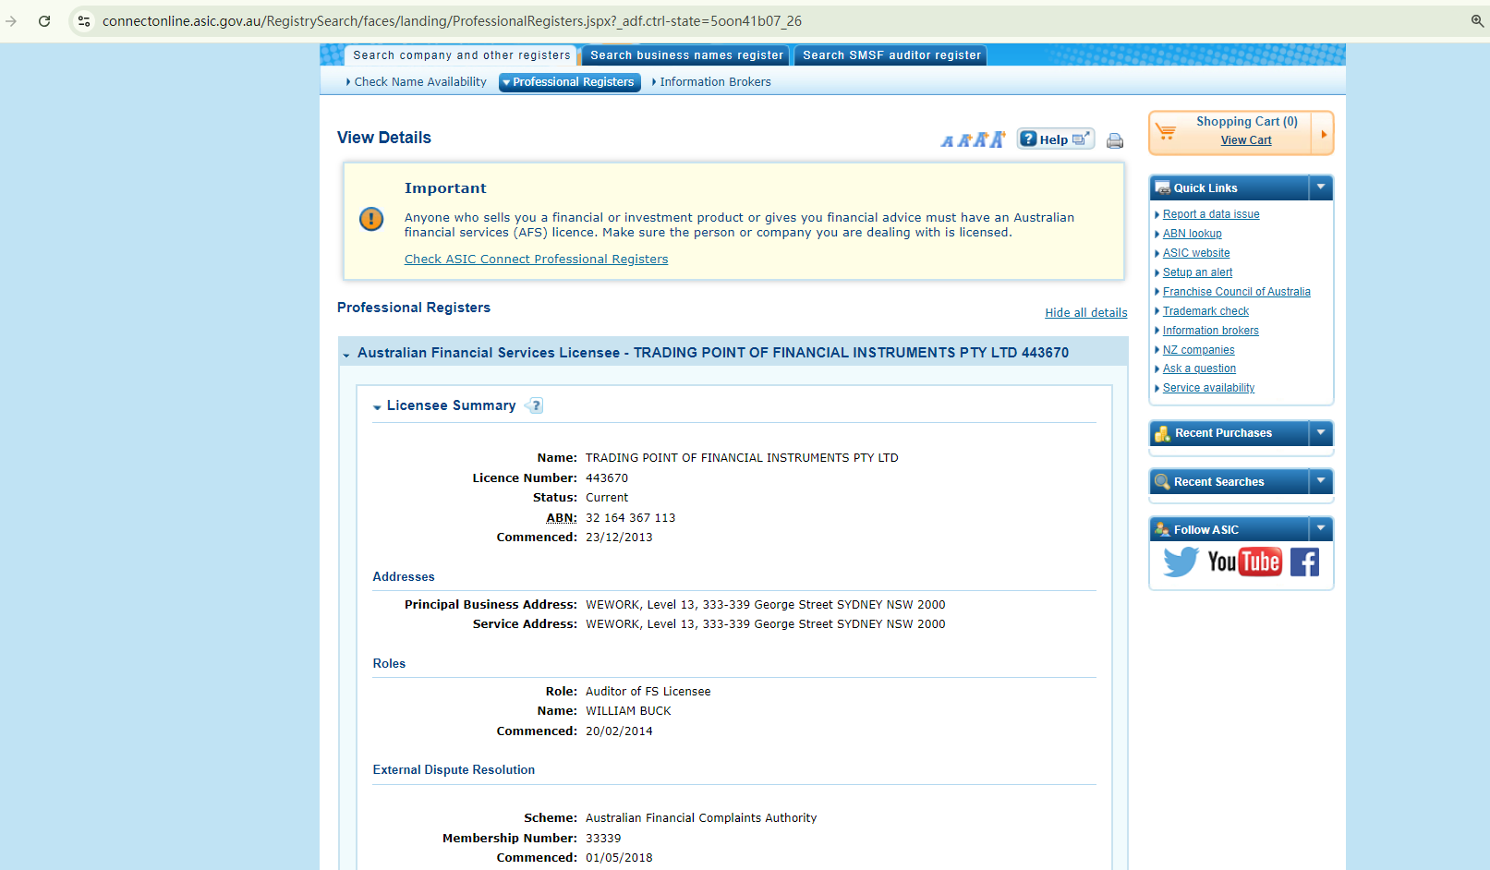The width and height of the screenshot is (1490, 870).
Task: Open the ABN lookup link
Action: pos(1192,234)
